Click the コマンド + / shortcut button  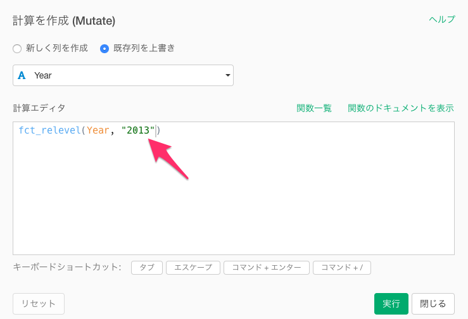coord(342,267)
